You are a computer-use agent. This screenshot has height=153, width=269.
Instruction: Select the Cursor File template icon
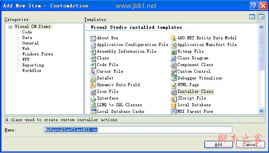[x=93, y=72]
